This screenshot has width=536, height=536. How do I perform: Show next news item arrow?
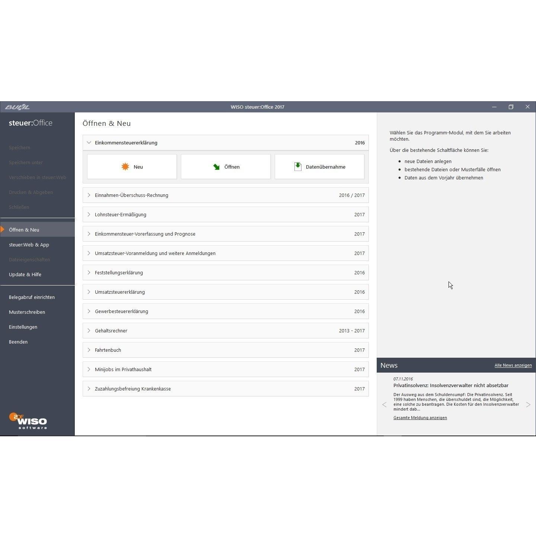[528, 405]
